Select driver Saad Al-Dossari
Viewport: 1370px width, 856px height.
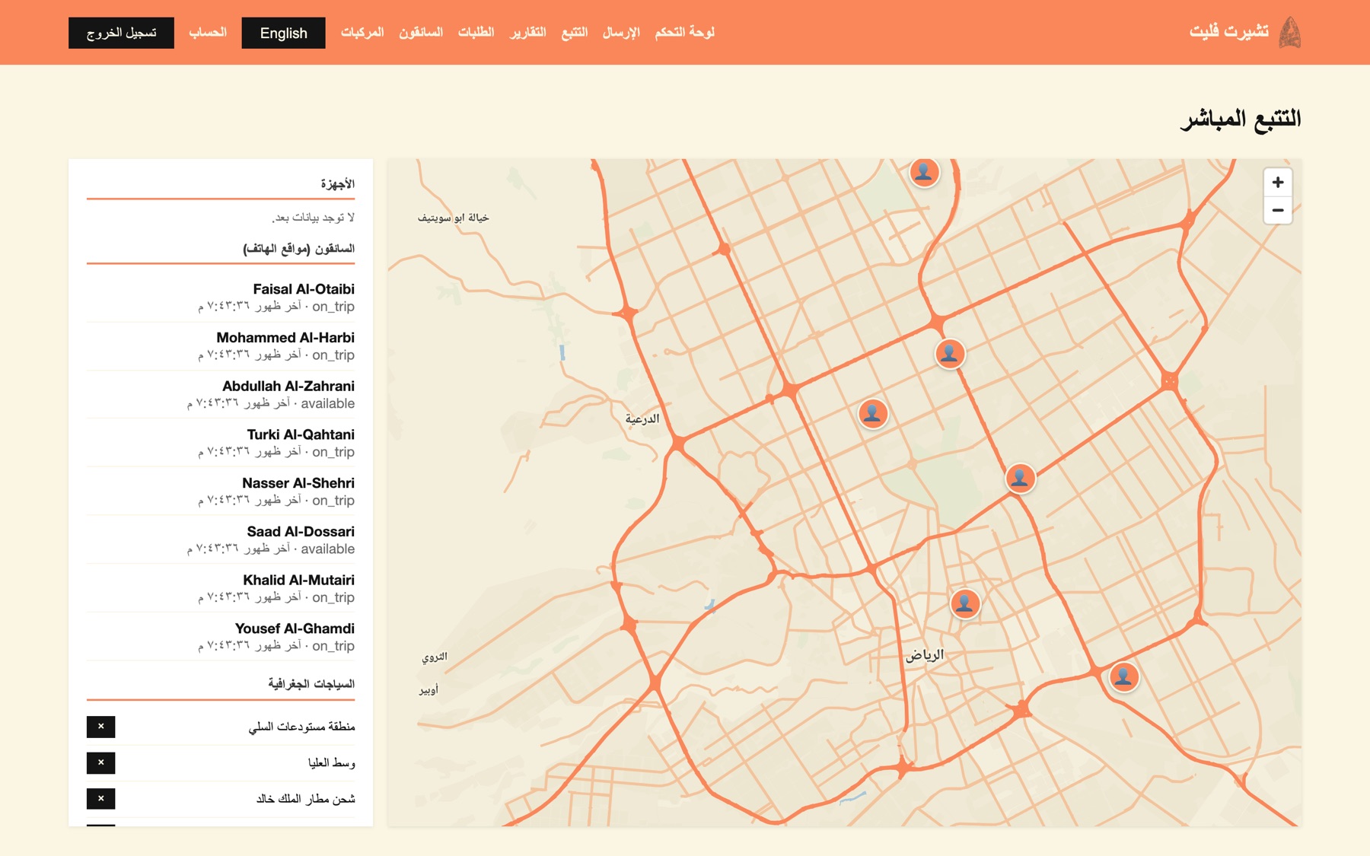(x=221, y=540)
